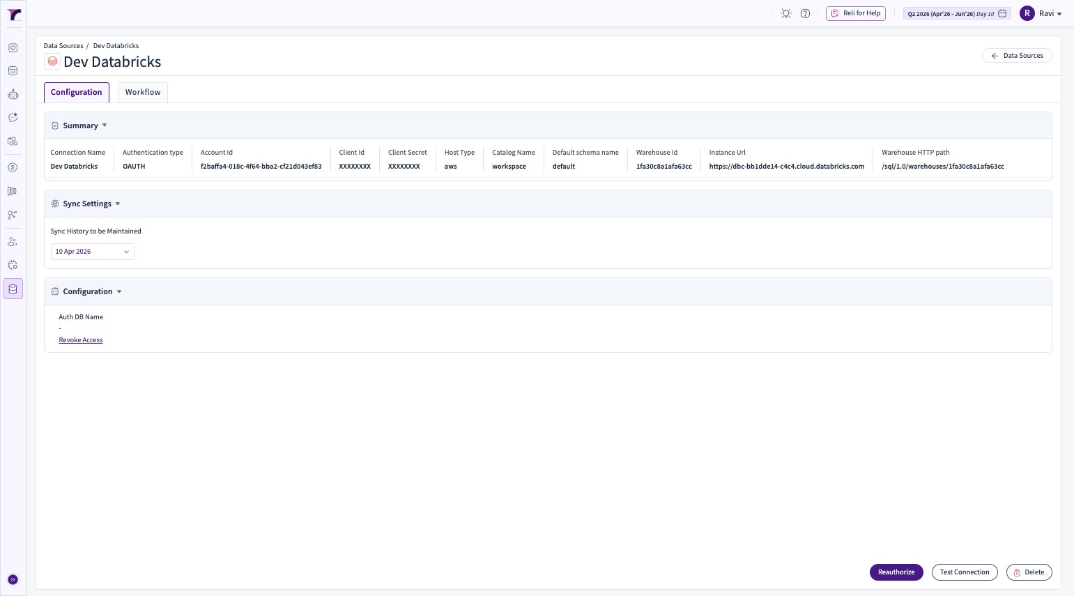Image resolution: width=1074 pixels, height=596 pixels.
Task: Open the Q2 2026 quarter selector
Action: (957, 13)
